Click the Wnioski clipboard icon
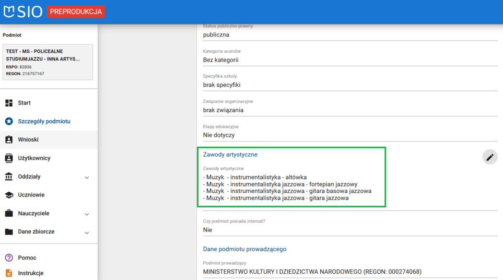Viewport: 503px width, 280px height. click(x=9, y=140)
